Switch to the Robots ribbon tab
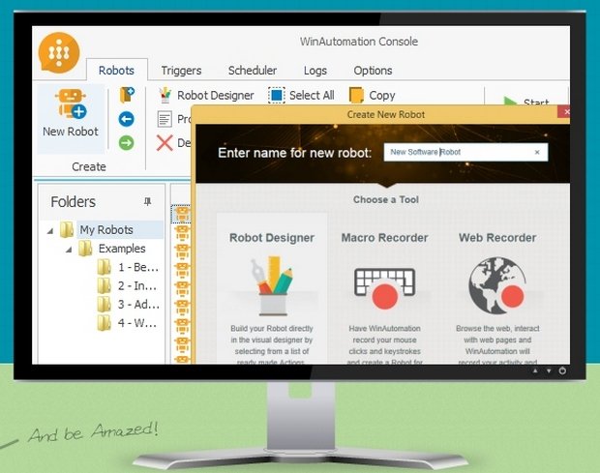Screen dimensions: 600x473 point(117,71)
